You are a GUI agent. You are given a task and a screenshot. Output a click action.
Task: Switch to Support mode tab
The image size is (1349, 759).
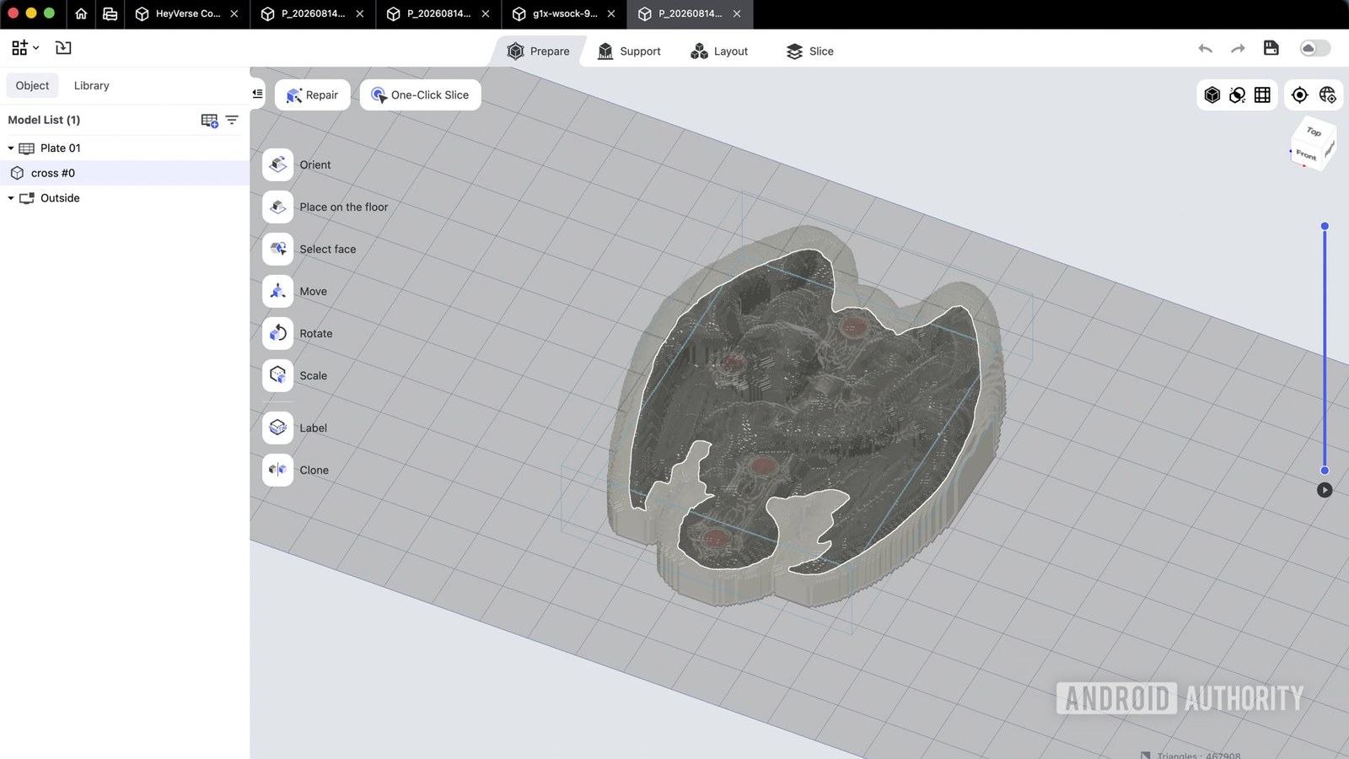coord(629,51)
